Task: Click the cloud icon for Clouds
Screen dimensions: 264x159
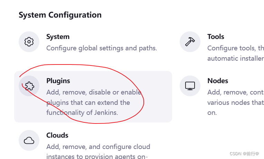Action: pos(29,140)
